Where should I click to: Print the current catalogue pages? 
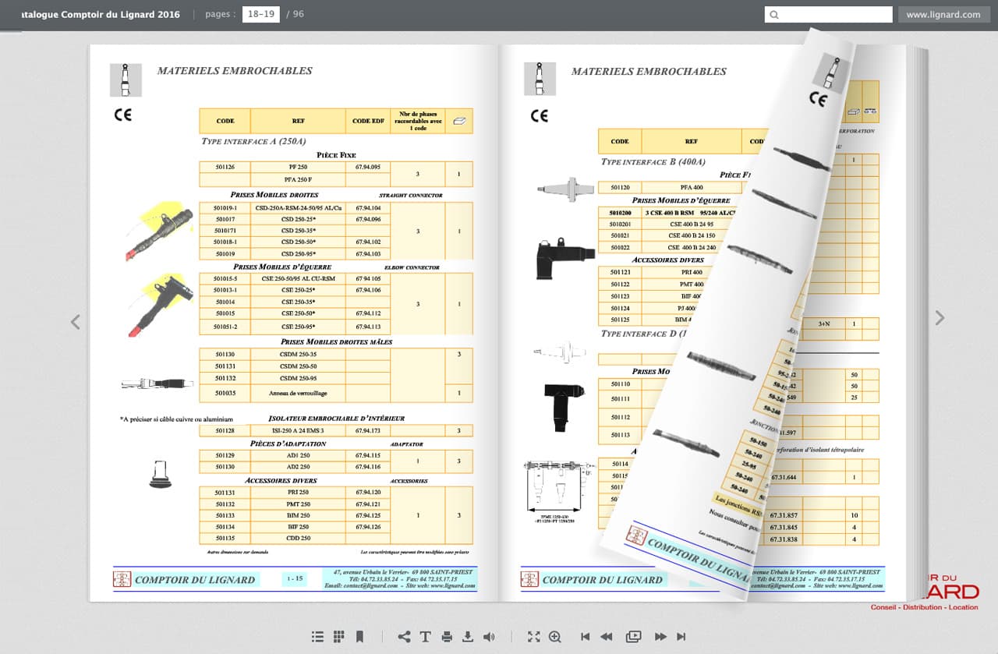[446, 637]
